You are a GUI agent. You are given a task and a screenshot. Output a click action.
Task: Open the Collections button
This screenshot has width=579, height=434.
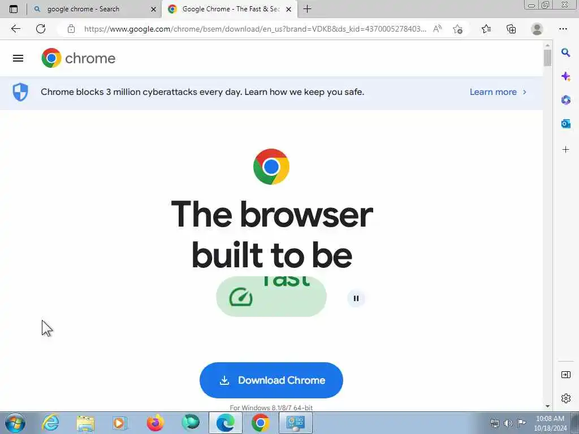(x=511, y=29)
